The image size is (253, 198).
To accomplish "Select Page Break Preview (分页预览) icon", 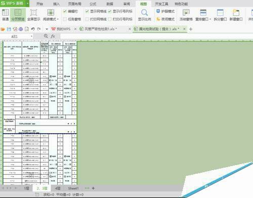I will click(x=18, y=13).
